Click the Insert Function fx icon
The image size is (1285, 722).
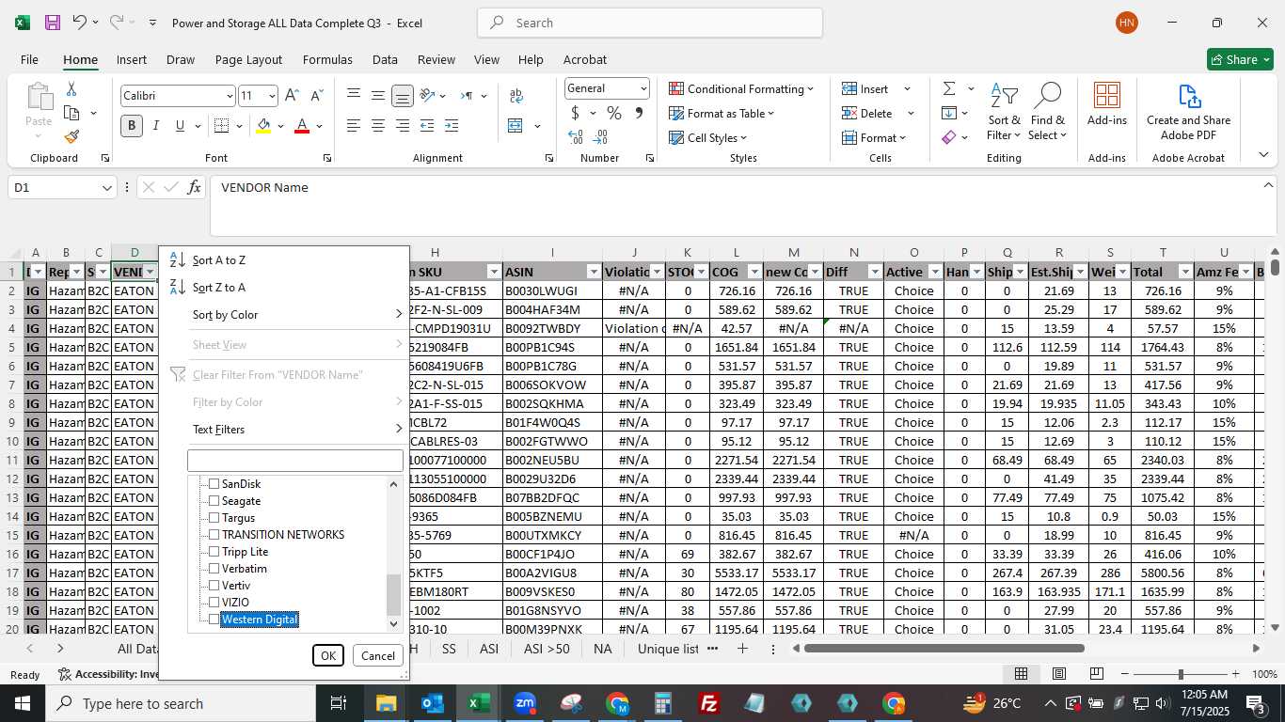tap(194, 188)
